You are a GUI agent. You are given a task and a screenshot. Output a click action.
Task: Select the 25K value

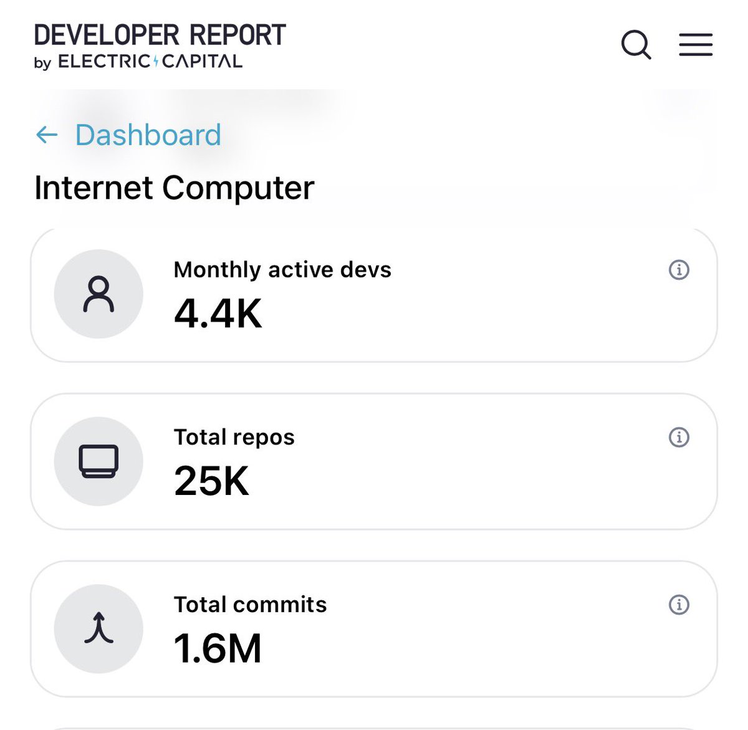coord(211,481)
